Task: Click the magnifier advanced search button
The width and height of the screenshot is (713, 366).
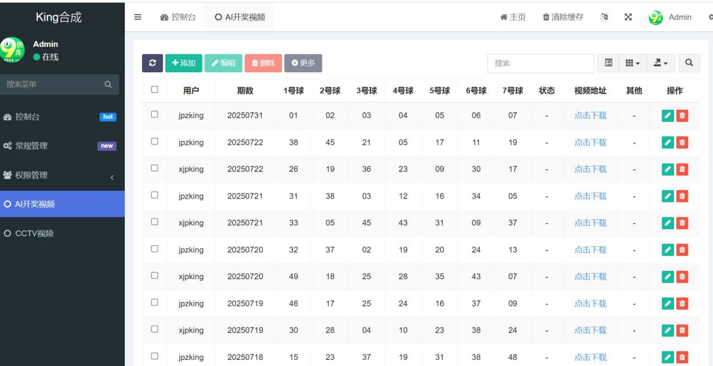Action: pyautogui.click(x=689, y=63)
